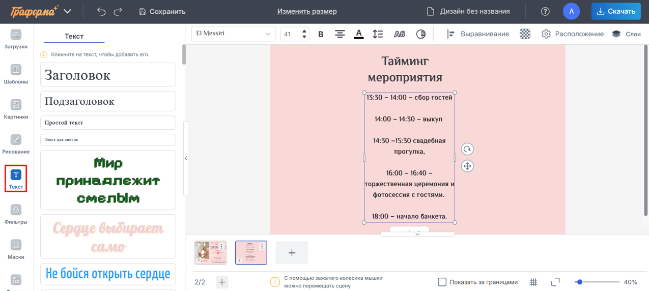This screenshot has width=649, height=291.
Task: Add a new page with large plus
Action: (292, 253)
